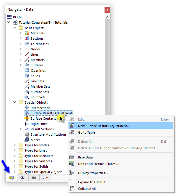Click the Line Sets icon
This screenshot has width=176, height=194.
point(27,81)
